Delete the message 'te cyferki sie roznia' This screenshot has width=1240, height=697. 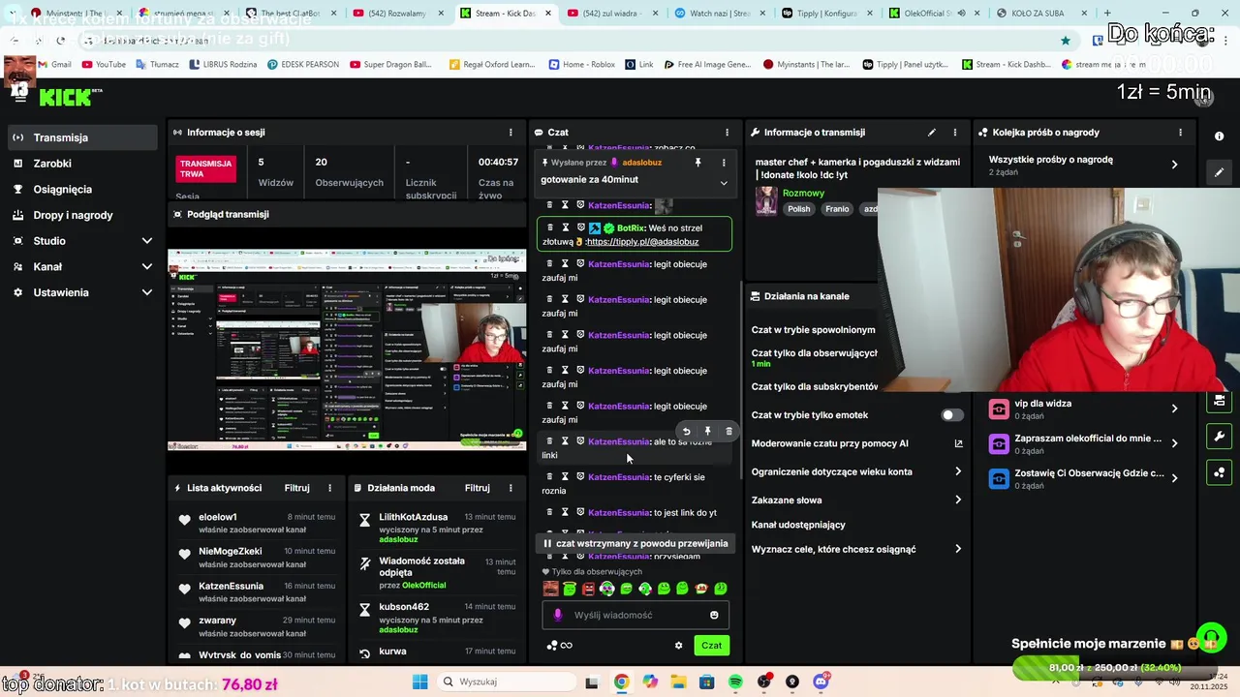(x=549, y=476)
